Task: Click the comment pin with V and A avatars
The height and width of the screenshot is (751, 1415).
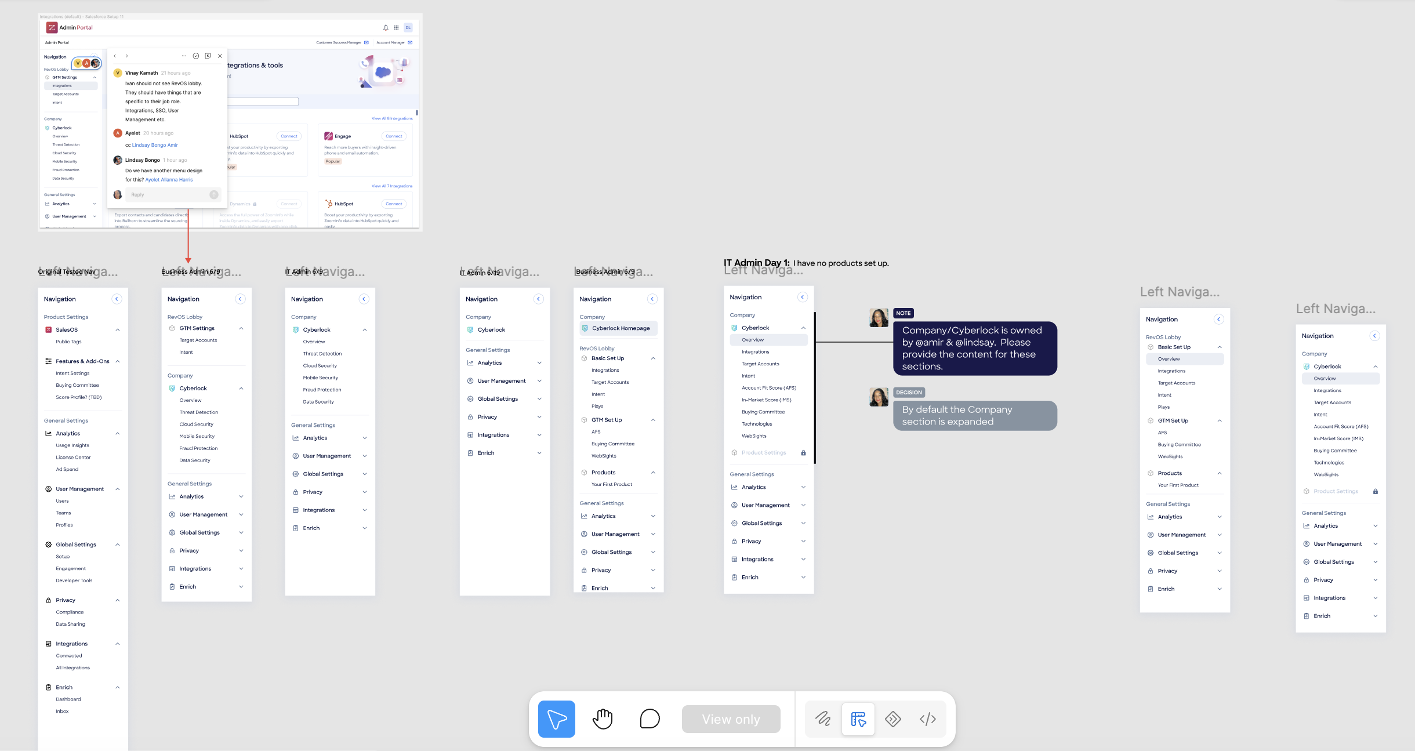Action: (86, 63)
